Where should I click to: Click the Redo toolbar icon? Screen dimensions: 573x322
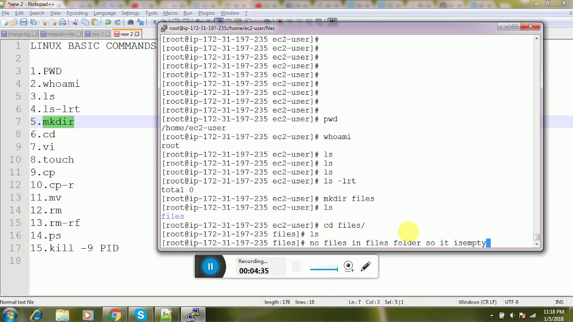[x=118, y=22]
